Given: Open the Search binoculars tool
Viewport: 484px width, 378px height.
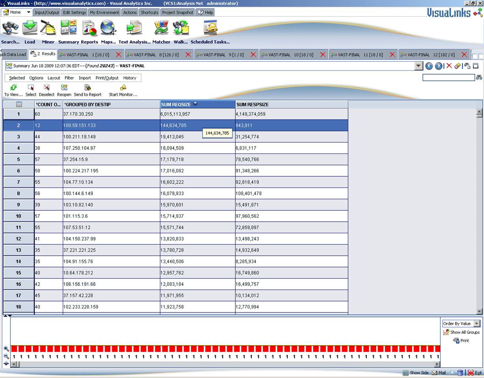Looking at the screenshot, I should 10,28.
